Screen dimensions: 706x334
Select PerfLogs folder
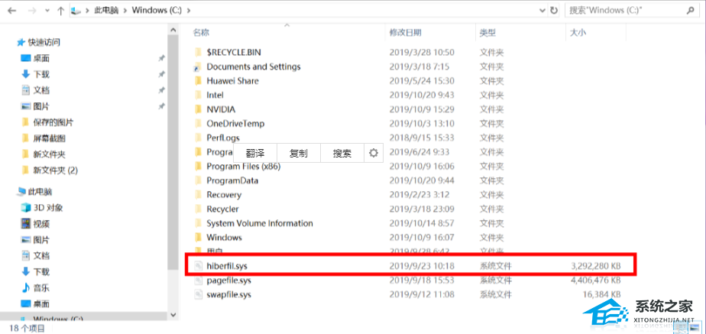223,138
